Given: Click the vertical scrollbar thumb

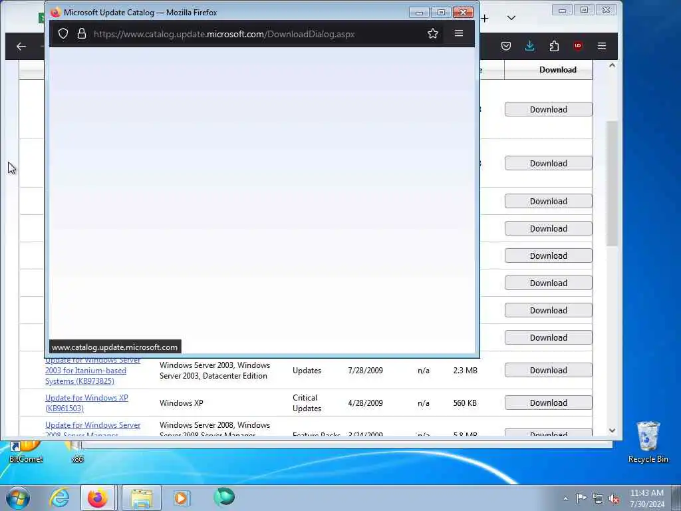Looking at the screenshot, I should click(612, 184).
